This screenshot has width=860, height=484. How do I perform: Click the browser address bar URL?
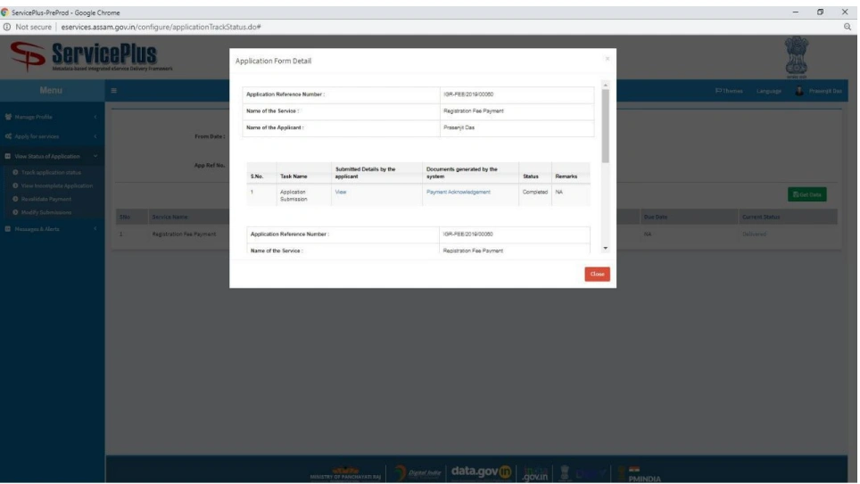(x=161, y=27)
